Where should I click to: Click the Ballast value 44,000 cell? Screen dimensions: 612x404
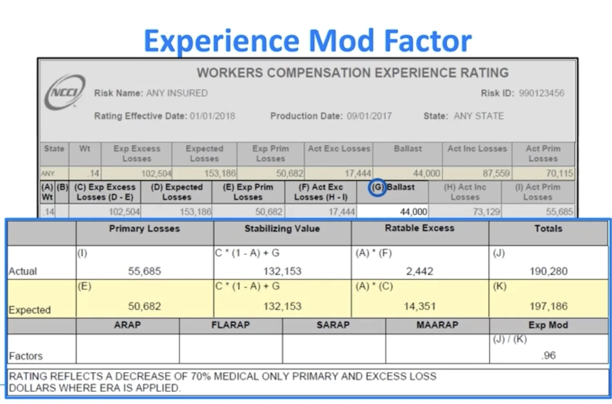coord(412,211)
